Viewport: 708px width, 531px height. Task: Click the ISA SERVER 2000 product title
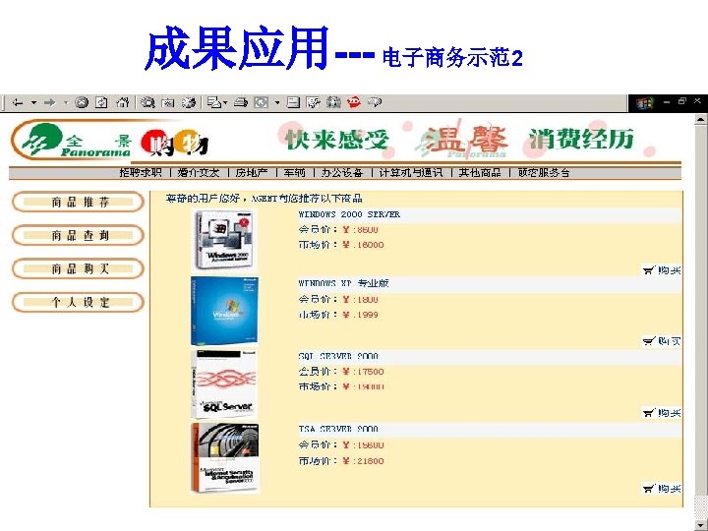338,429
